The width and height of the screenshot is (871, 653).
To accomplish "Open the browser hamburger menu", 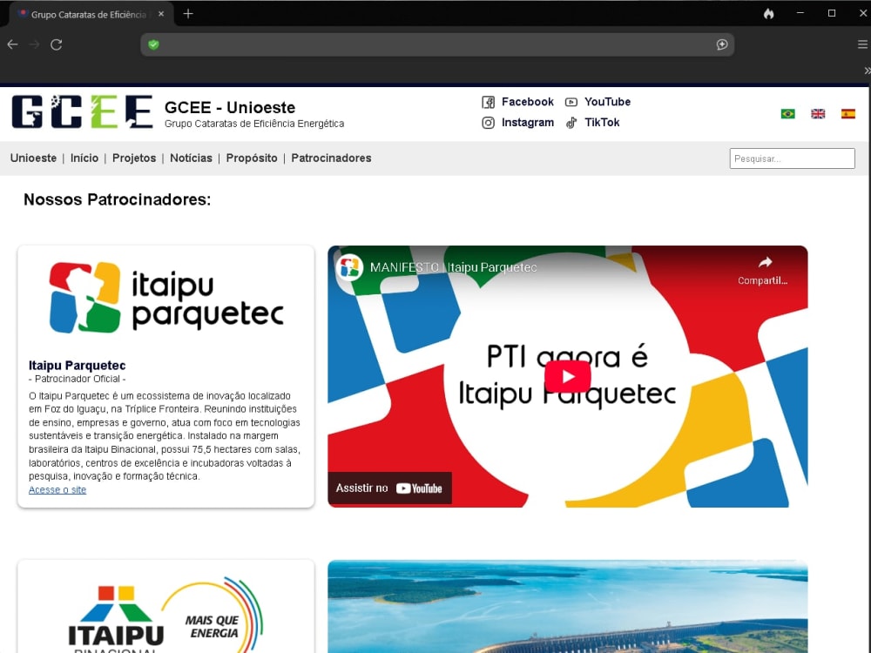I will coord(862,44).
